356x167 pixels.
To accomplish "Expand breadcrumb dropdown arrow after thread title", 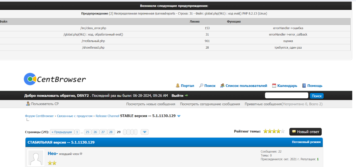I will [x=179, y=116].
